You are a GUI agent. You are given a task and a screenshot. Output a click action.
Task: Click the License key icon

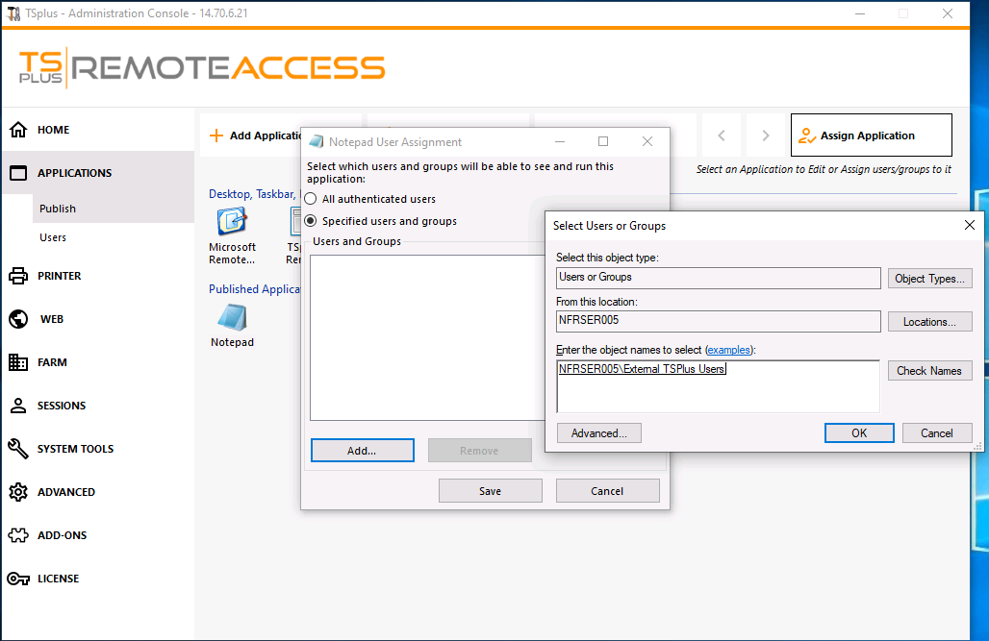[x=17, y=579]
